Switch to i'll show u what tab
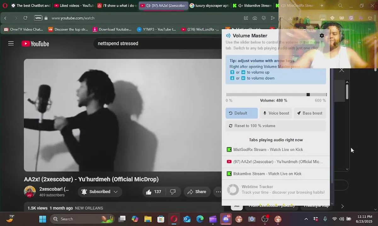Image resolution: width=378 pixels, height=226 pixels. pos(117,6)
